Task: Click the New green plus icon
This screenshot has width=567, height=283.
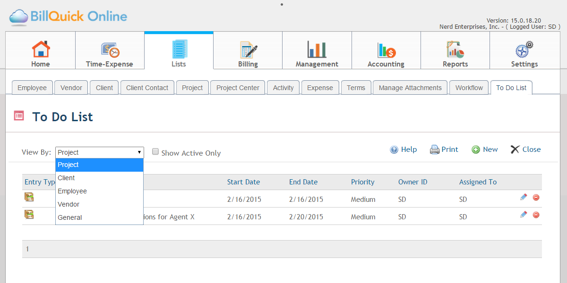Action: tap(476, 150)
